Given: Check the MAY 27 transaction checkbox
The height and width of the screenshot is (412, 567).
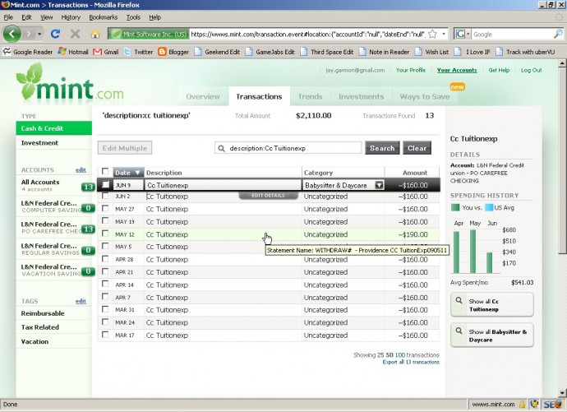Looking at the screenshot, I should pos(105,208).
